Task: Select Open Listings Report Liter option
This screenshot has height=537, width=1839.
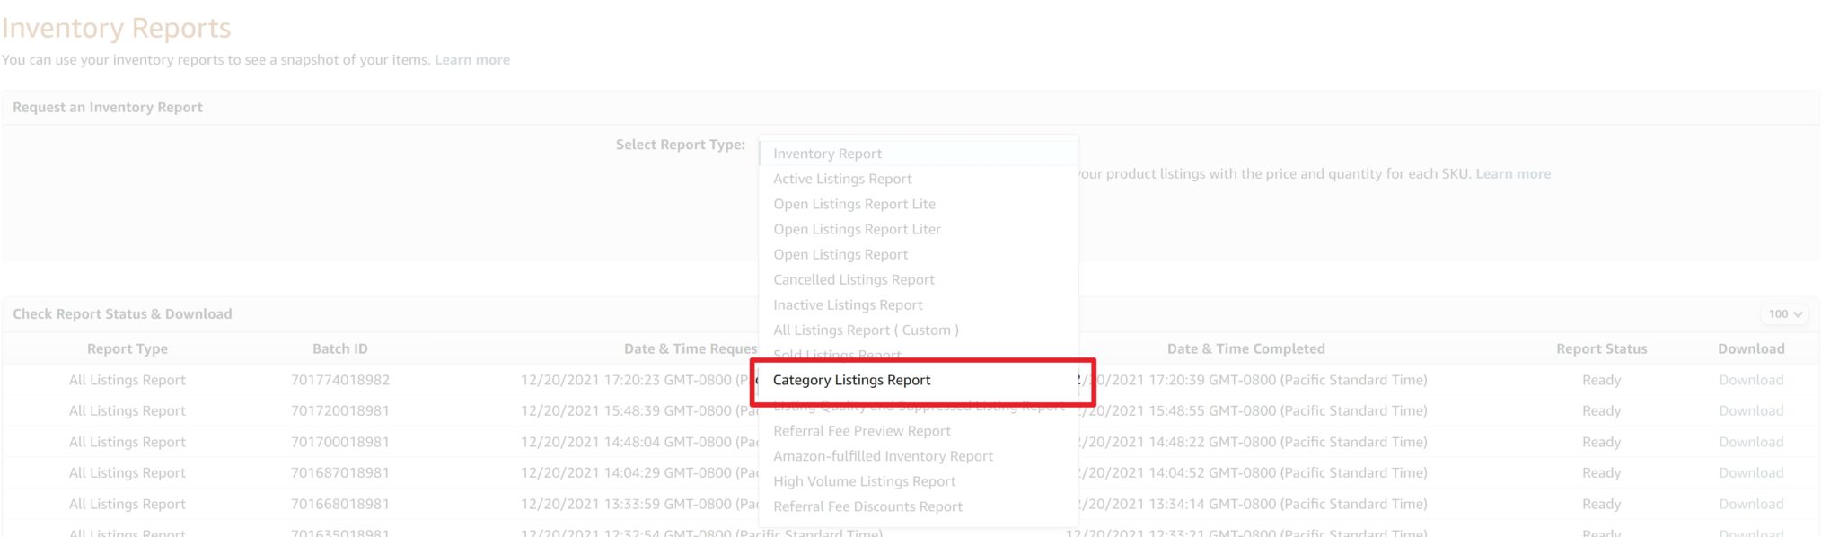Action: click(x=857, y=229)
